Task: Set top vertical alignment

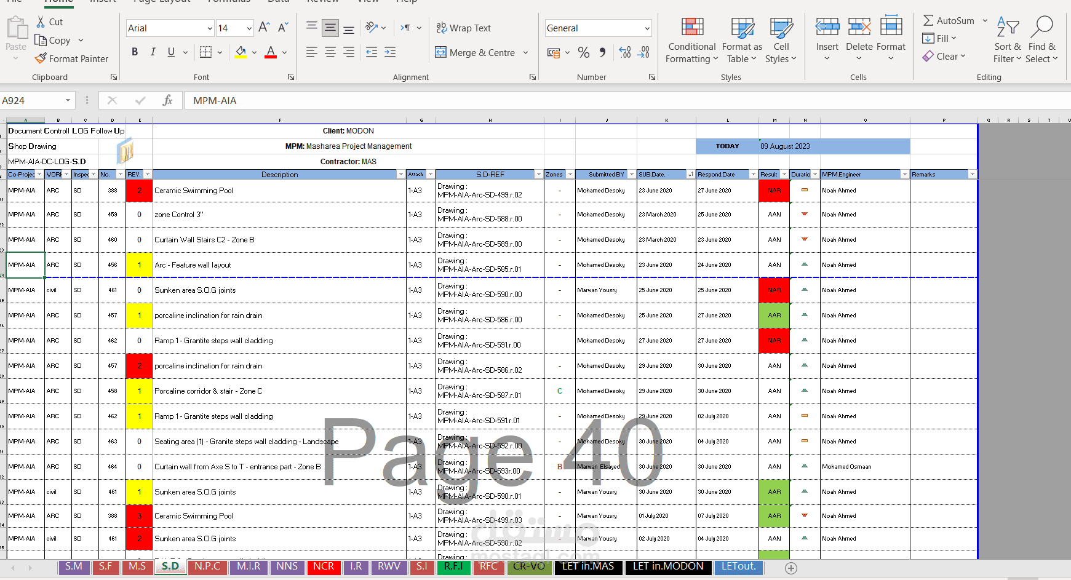Action: (312, 27)
